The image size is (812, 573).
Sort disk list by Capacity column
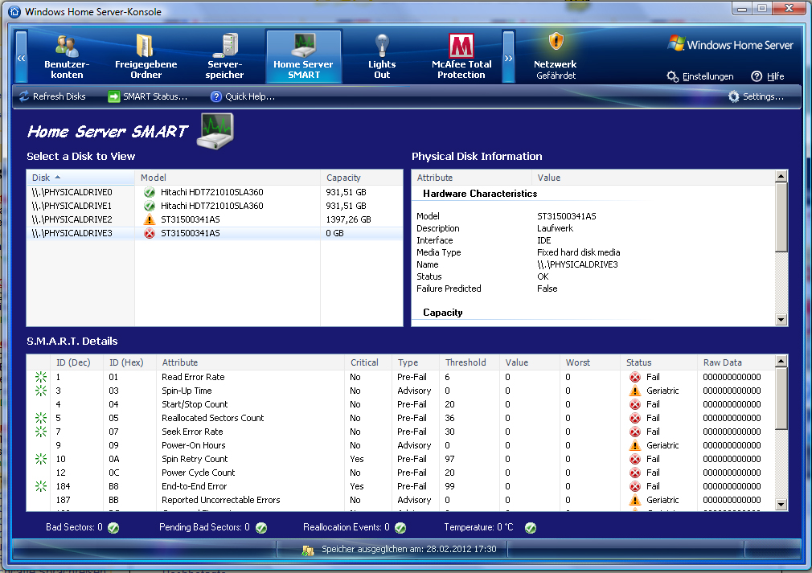pyautogui.click(x=362, y=178)
